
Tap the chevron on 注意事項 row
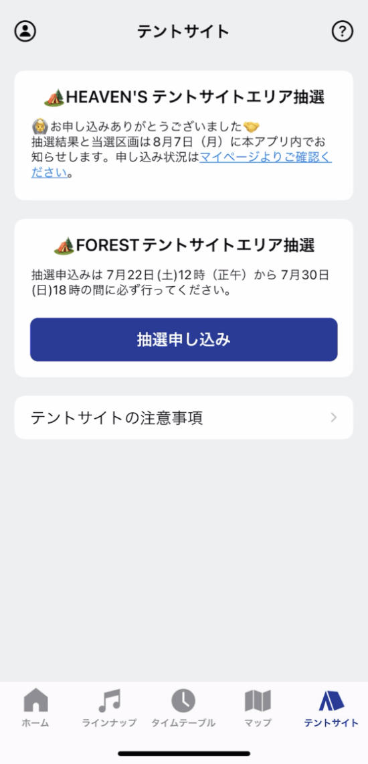pos(333,418)
